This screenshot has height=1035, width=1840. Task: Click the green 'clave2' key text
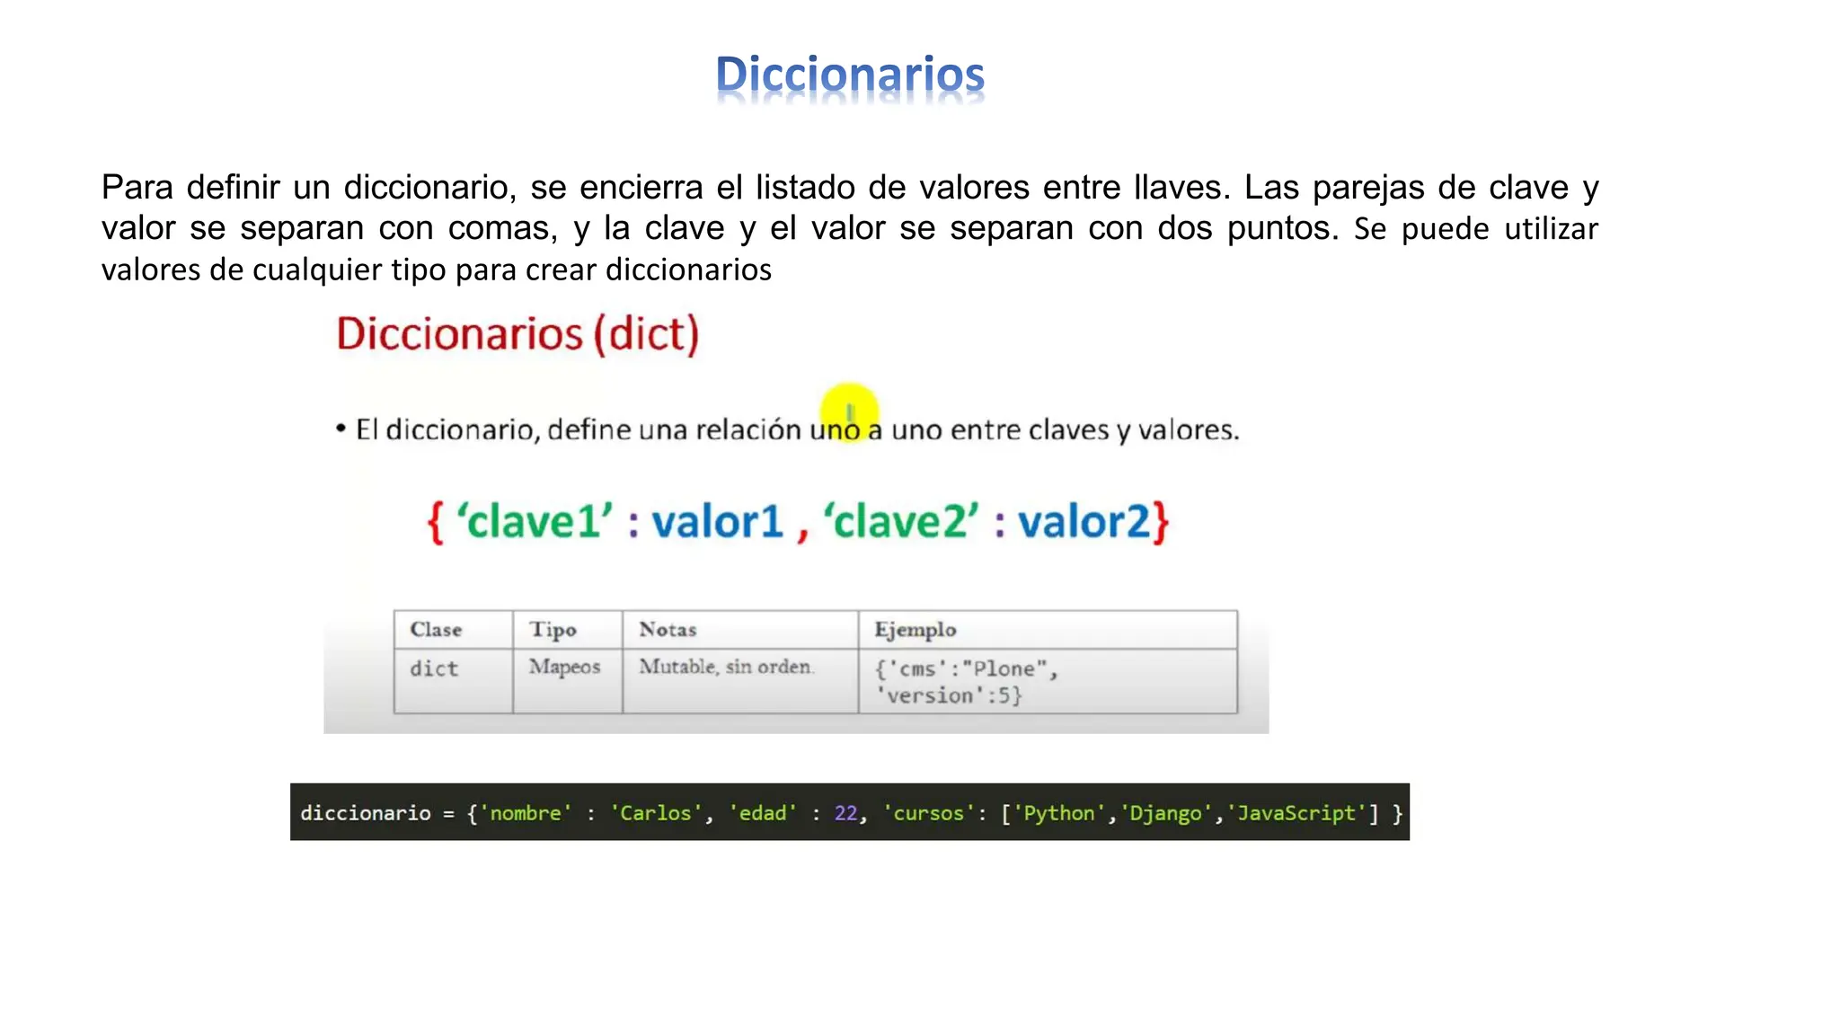click(x=901, y=521)
